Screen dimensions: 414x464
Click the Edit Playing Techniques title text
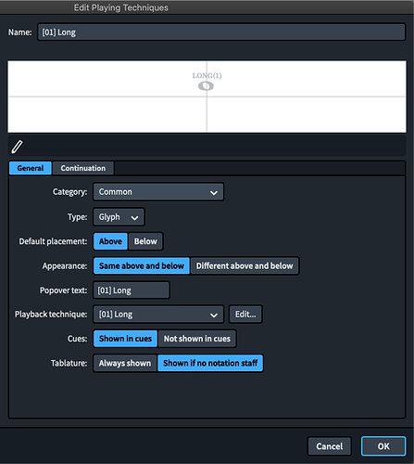click(121, 7)
